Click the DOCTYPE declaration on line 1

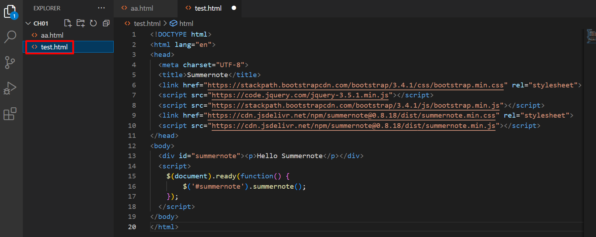click(x=181, y=34)
